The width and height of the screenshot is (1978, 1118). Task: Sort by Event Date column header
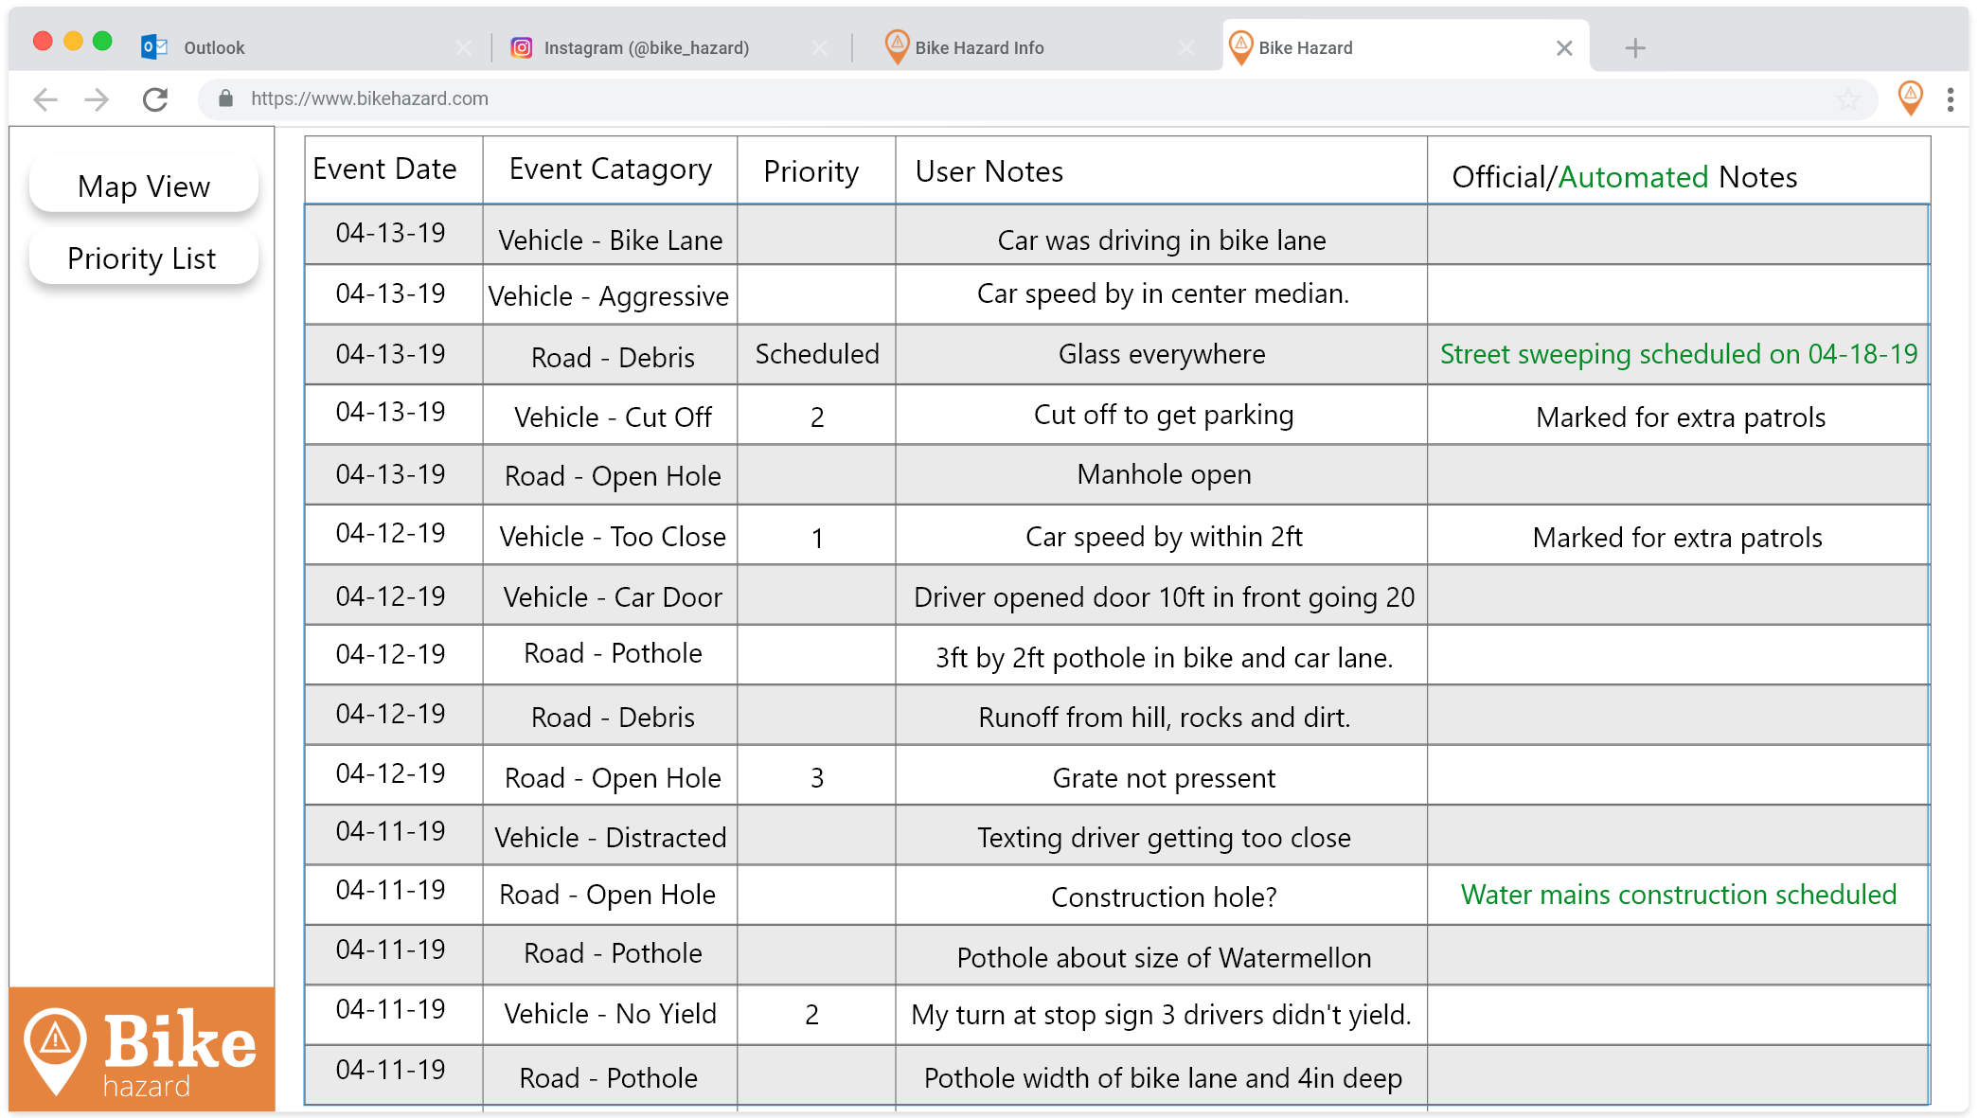click(x=384, y=169)
